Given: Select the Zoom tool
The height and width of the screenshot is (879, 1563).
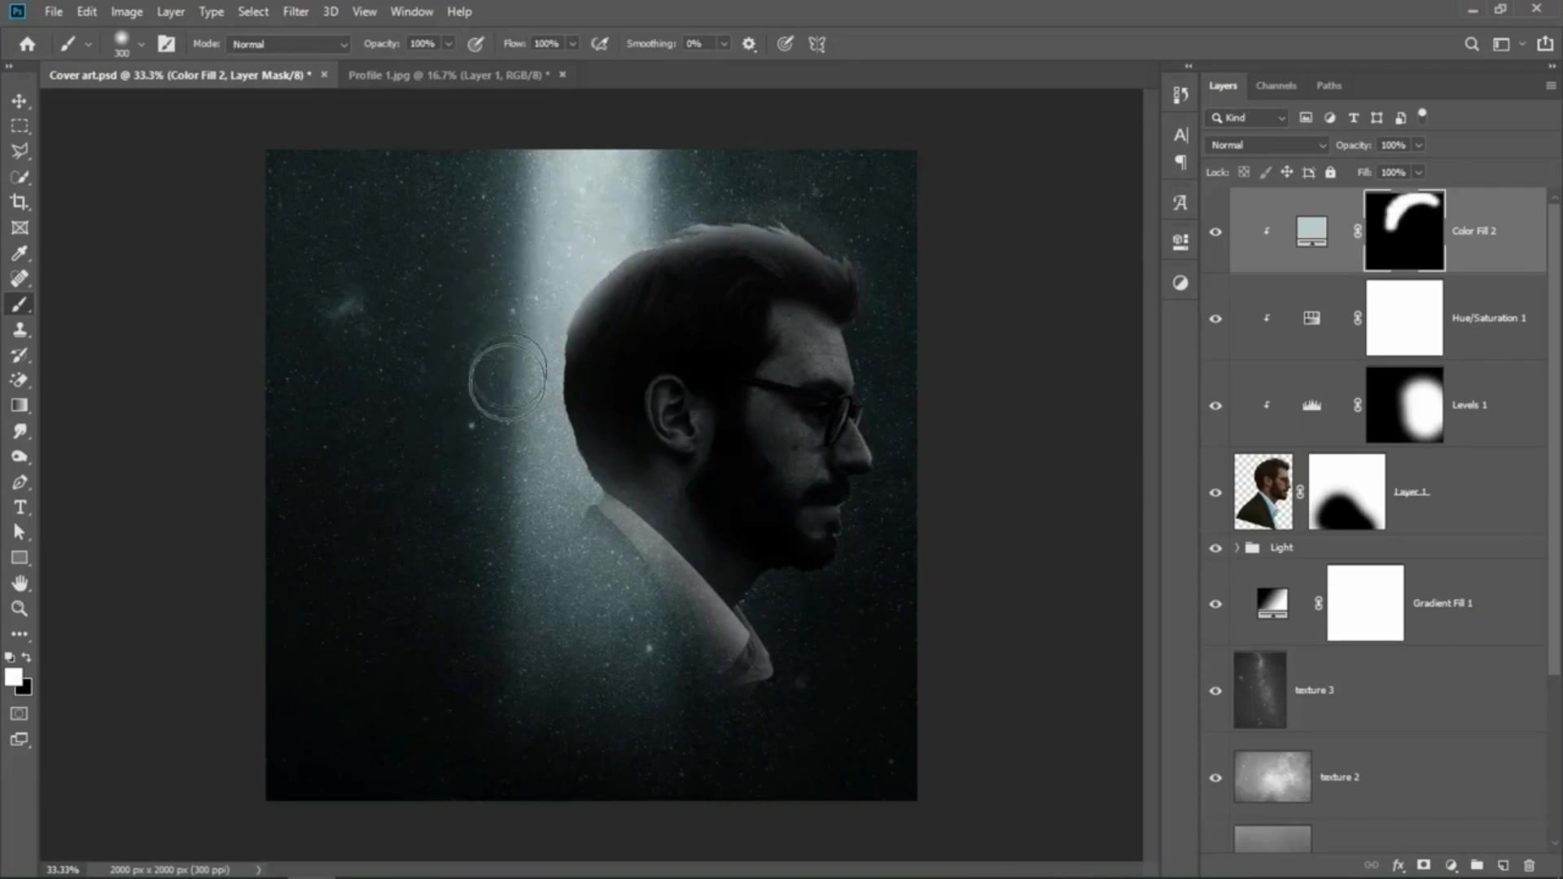Looking at the screenshot, I should click(x=20, y=608).
